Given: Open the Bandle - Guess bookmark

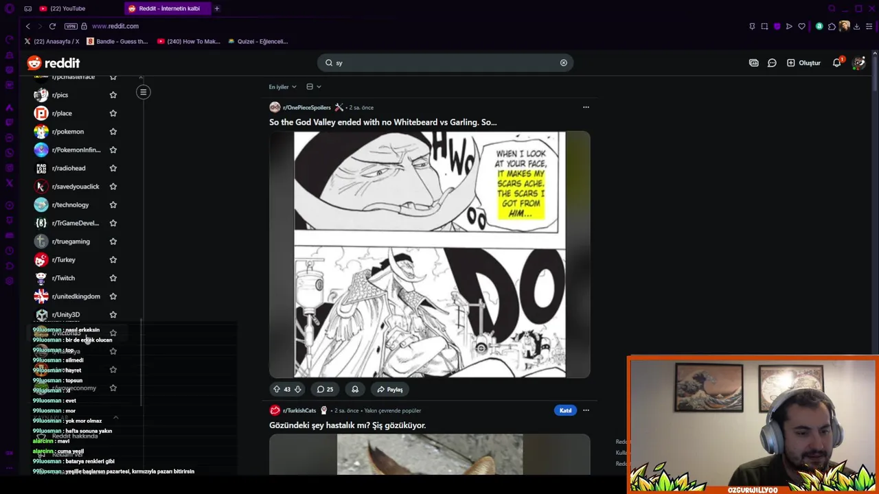Looking at the screenshot, I should pos(116,41).
